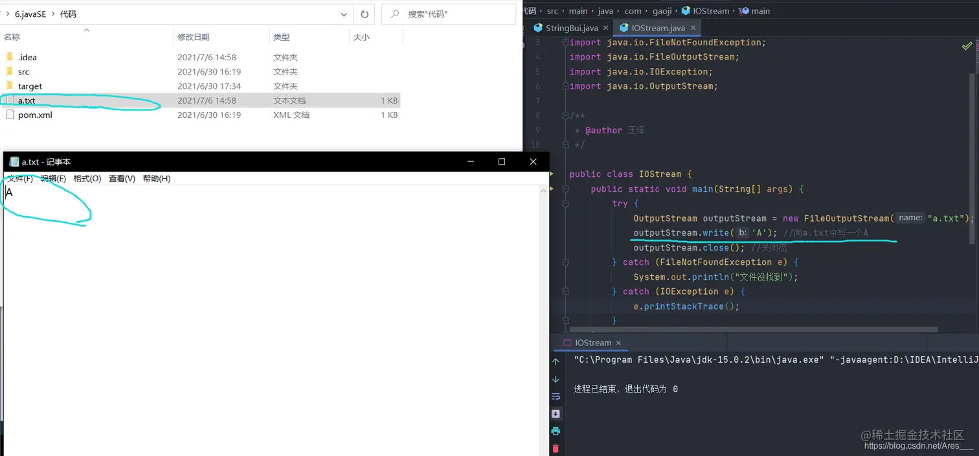Click the up-the-stack-trace arrow in the console
Screen dimensions: 979x456
click(556, 361)
